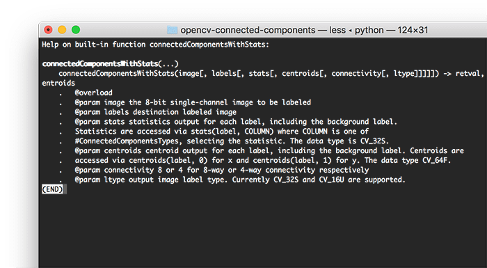This screenshot has width=487, height=268.
Task: Click the empty terminal area below (END)
Action: click(263, 232)
